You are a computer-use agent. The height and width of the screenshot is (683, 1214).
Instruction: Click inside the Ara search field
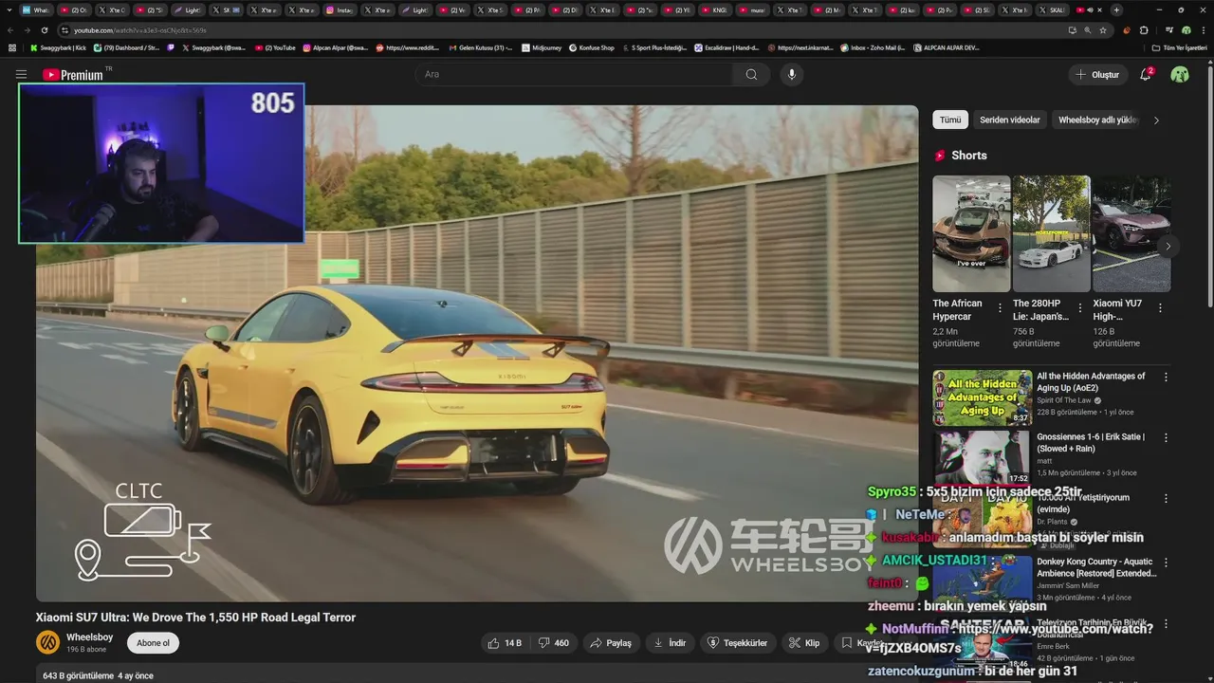pyautogui.click(x=574, y=74)
